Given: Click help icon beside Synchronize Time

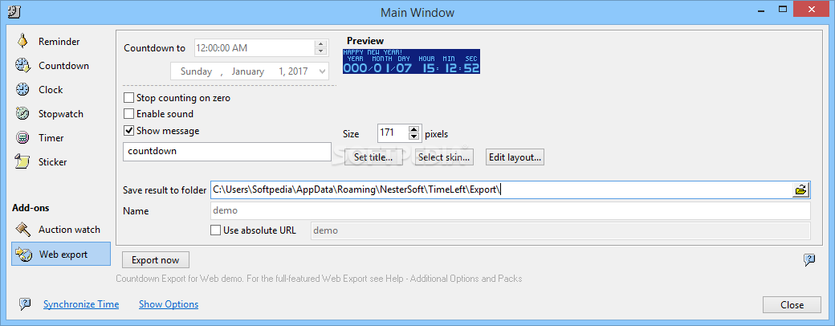Looking at the screenshot, I should (25, 304).
